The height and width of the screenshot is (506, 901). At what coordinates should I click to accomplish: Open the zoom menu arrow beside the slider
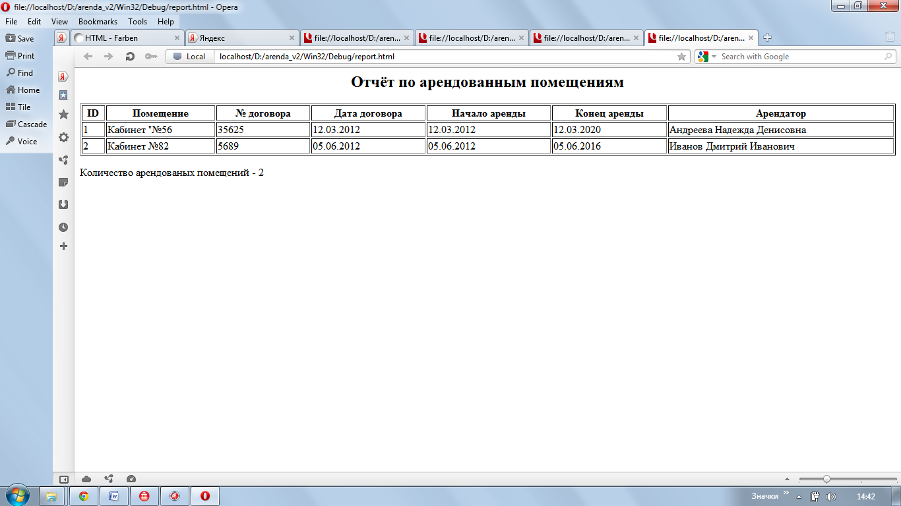point(787,479)
